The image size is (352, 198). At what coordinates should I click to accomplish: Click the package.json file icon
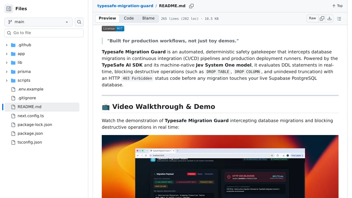click(13, 133)
